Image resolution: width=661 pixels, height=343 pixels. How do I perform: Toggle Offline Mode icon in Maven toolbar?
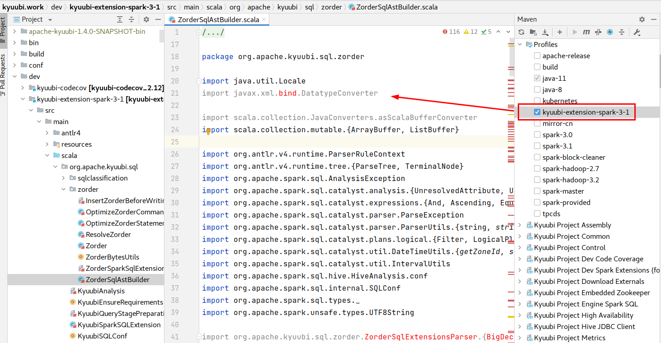click(598, 32)
